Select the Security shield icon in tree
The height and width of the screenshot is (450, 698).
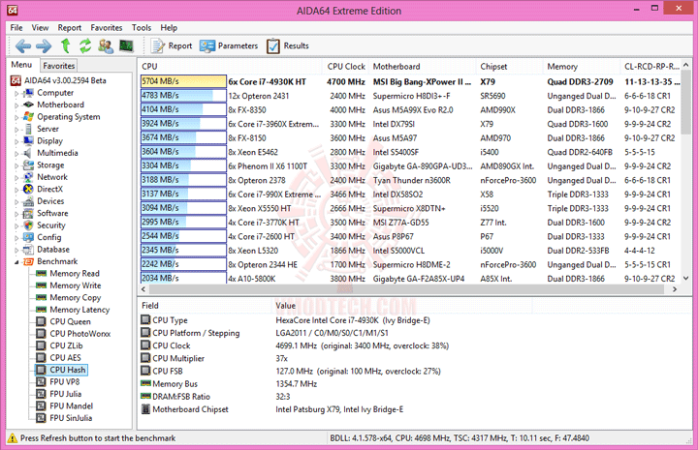pos(28,225)
